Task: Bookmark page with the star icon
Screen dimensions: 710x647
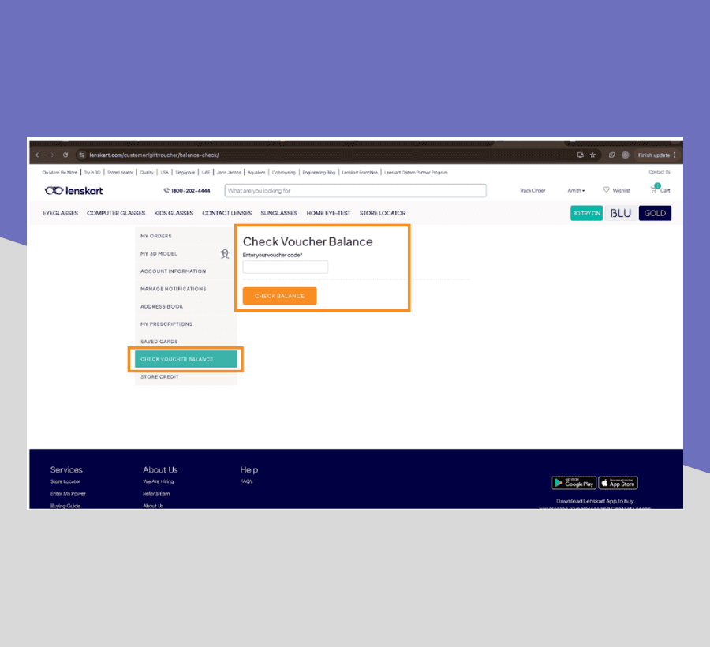Action: tap(592, 155)
